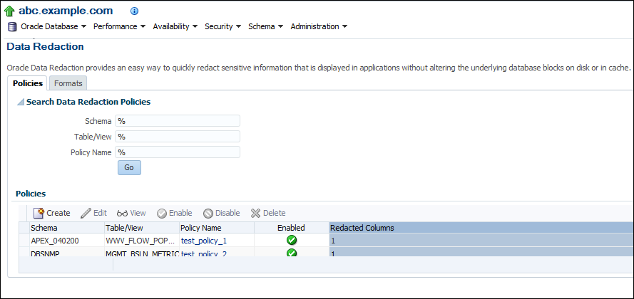Screen dimensions: 634x299
Task: Click the Edit pencil toolbar button
Action: tap(94, 213)
